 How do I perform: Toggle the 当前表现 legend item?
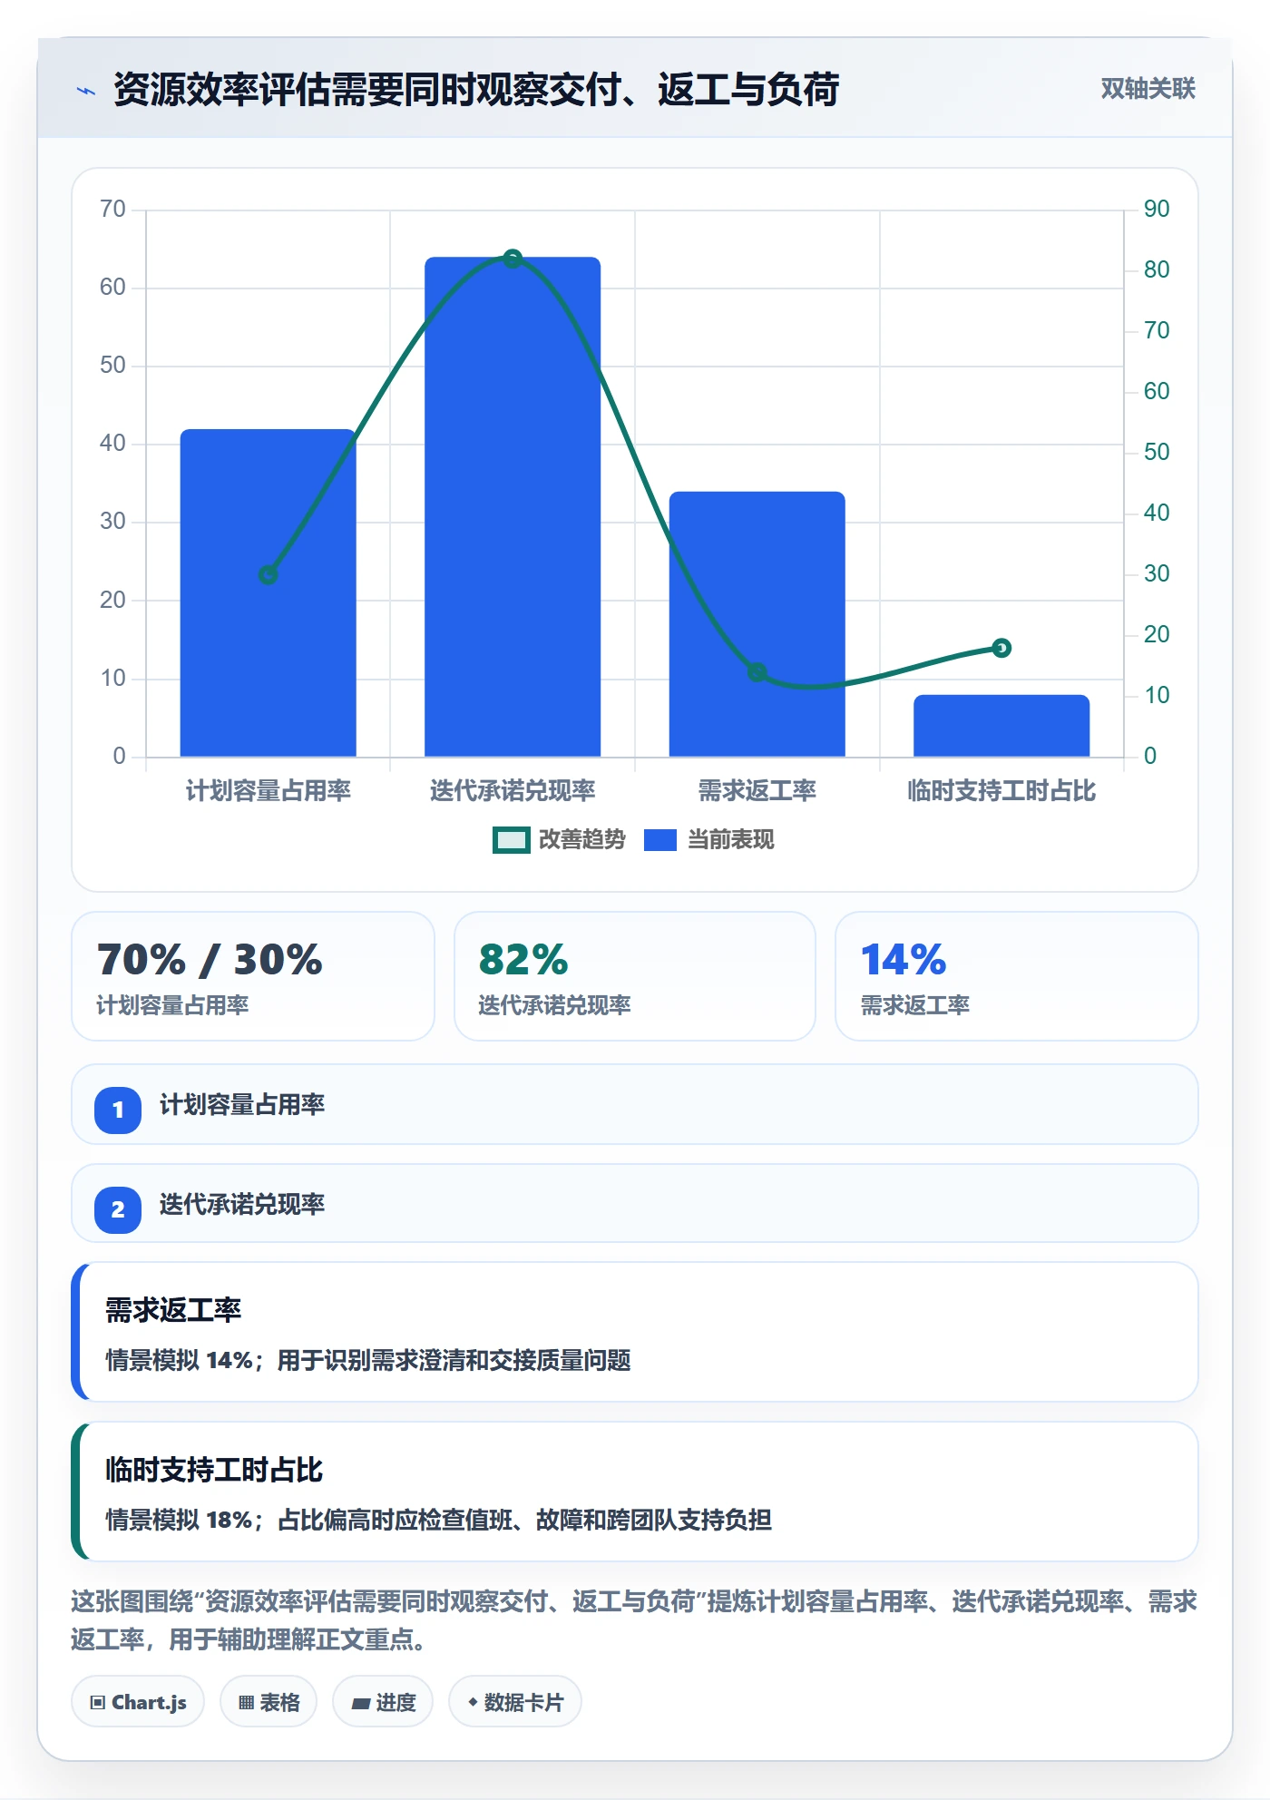point(708,840)
